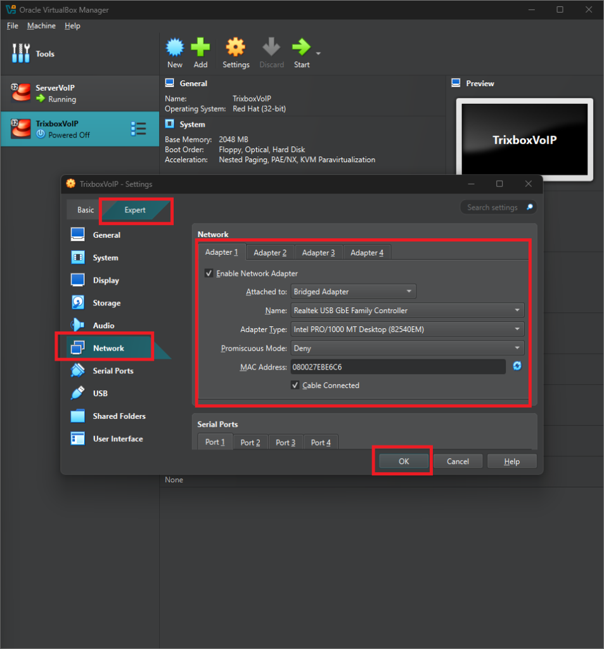The width and height of the screenshot is (604, 649).
Task: Toggle Enable Network Adapter checkbox
Action: [209, 273]
